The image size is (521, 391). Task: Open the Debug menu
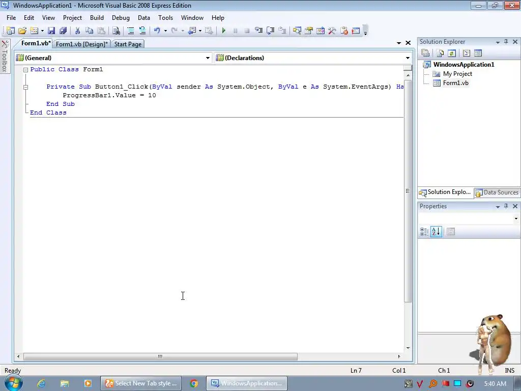coord(121,18)
